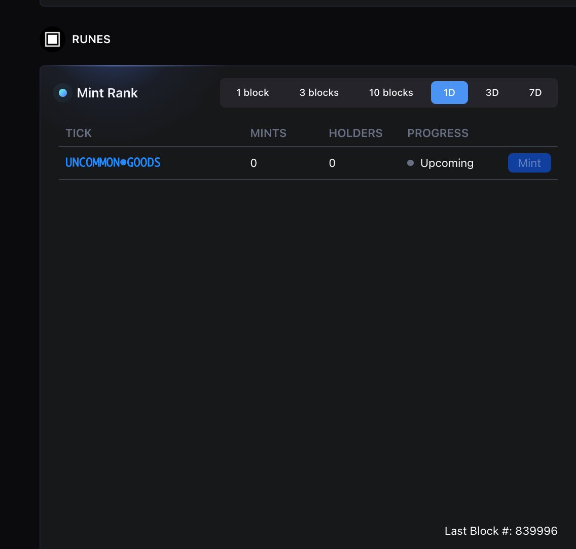
Task: Click the holders value 0 for UNCOMMON•GOODS
Action: point(332,163)
